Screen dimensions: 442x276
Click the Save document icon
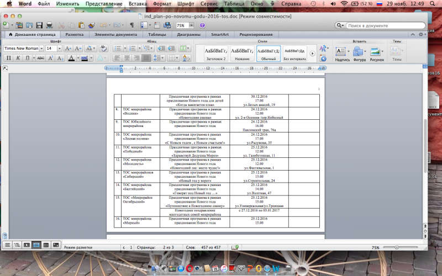point(38,25)
